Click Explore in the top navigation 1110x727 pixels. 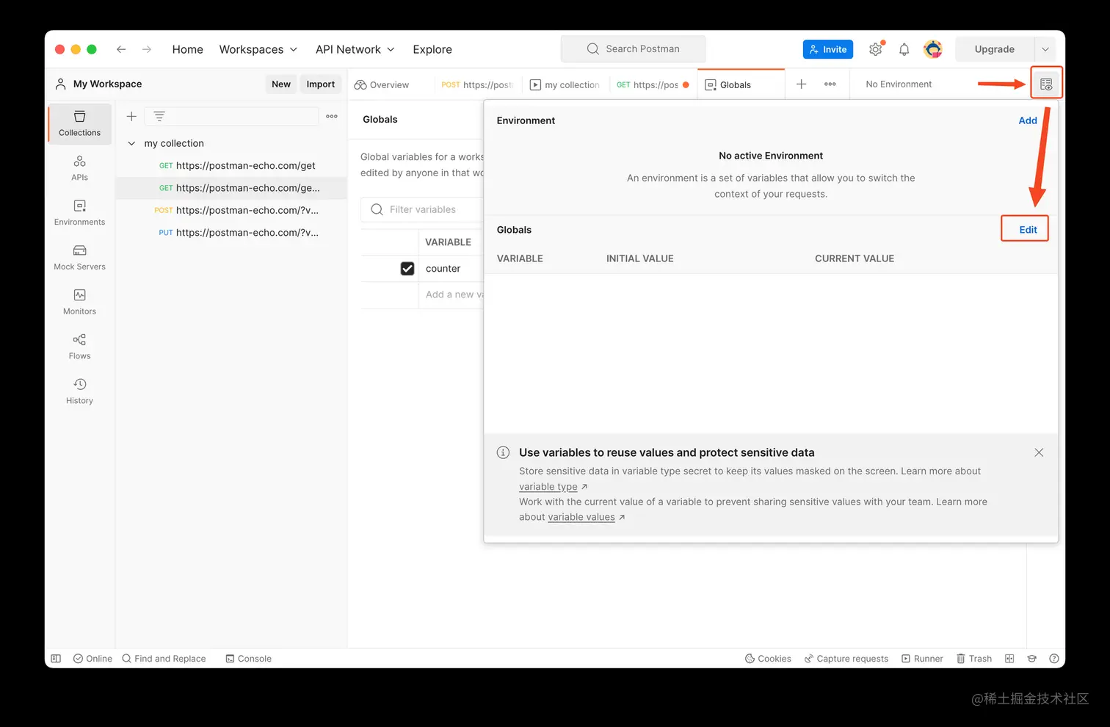coord(432,49)
